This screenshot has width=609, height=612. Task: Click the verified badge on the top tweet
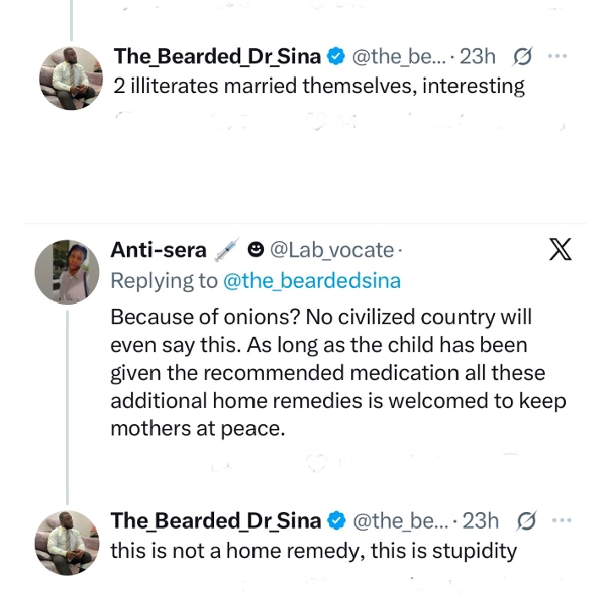coord(336,57)
